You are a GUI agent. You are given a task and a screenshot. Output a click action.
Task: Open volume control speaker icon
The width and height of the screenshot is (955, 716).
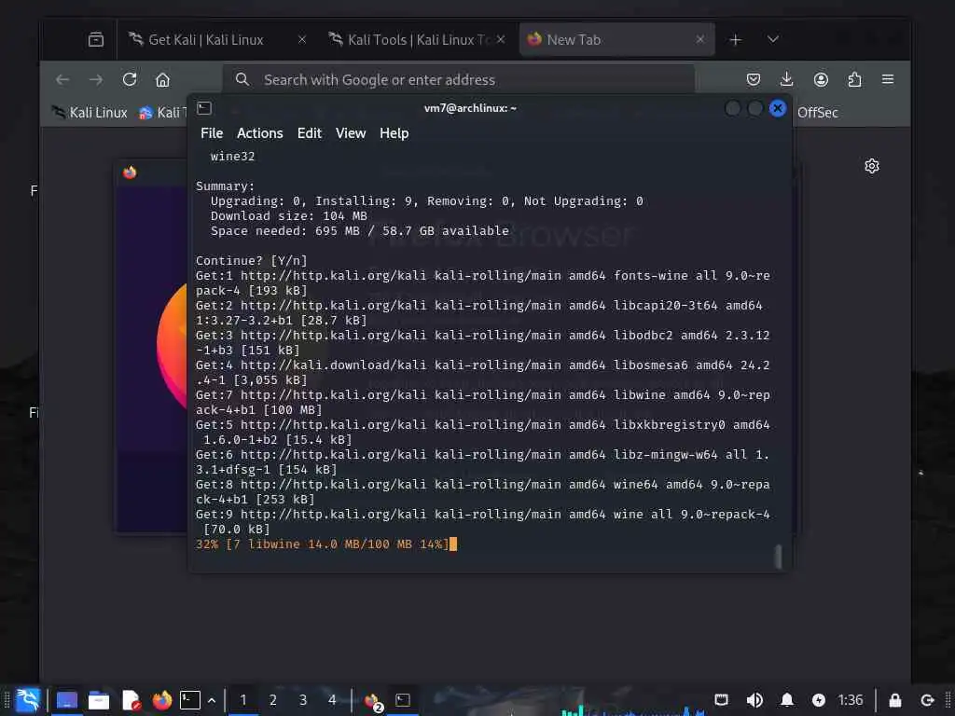(754, 700)
